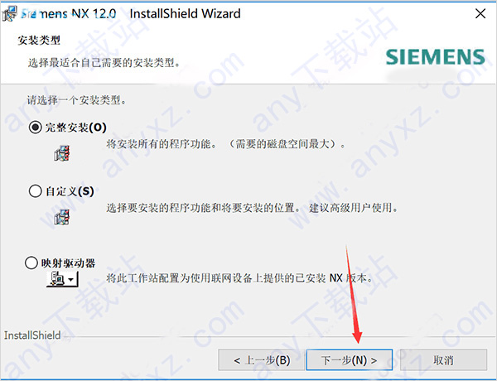Click 下一步(N) > to continue

point(350,359)
